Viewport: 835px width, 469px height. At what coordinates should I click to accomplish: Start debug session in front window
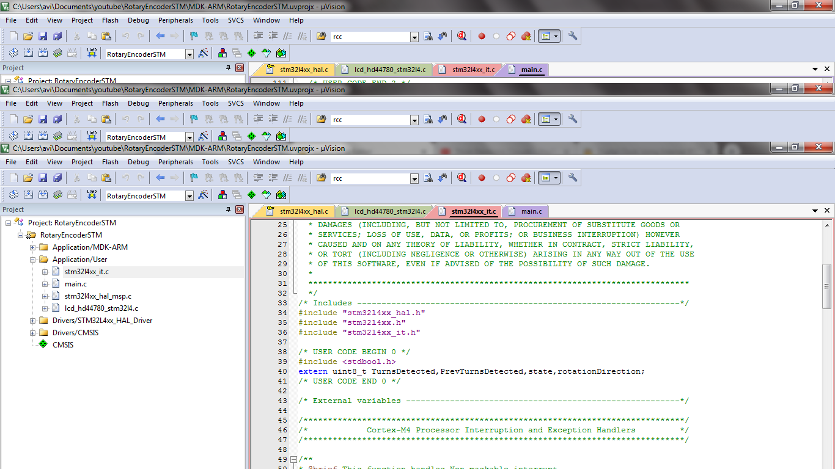pos(462,178)
